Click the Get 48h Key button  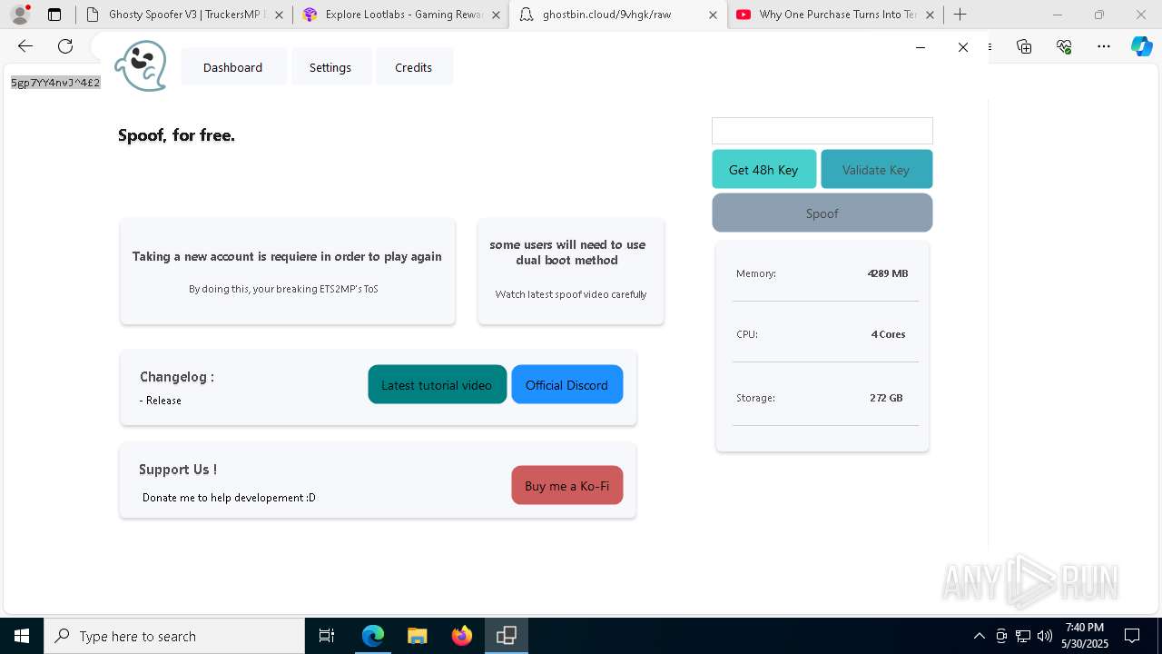point(763,170)
